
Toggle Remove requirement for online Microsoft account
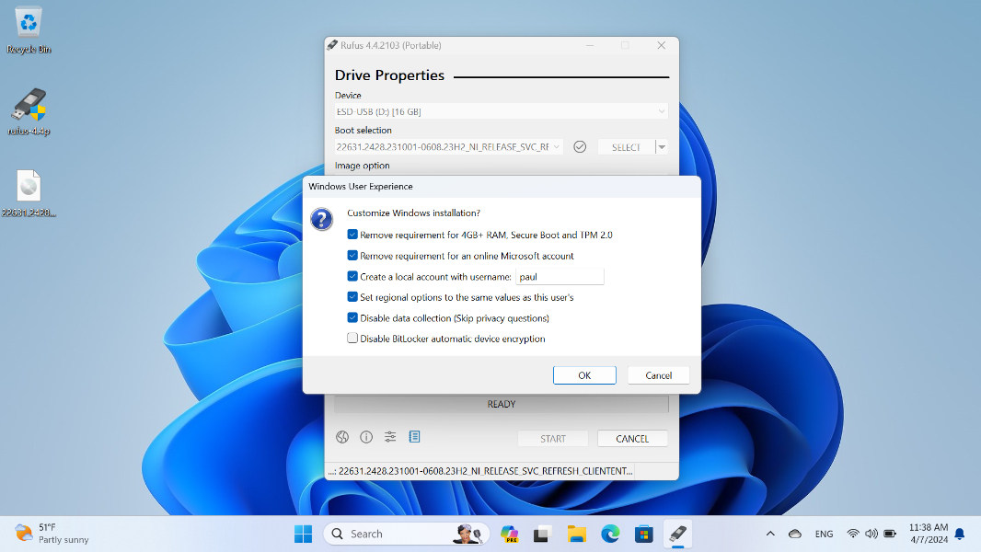(x=352, y=256)
